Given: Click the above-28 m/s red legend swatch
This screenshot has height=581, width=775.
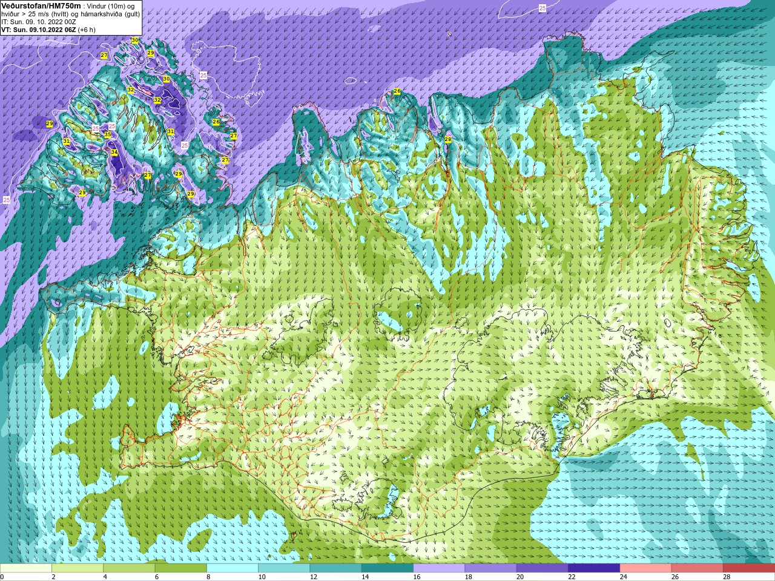Looking at the screenshot, I should 749,568.
